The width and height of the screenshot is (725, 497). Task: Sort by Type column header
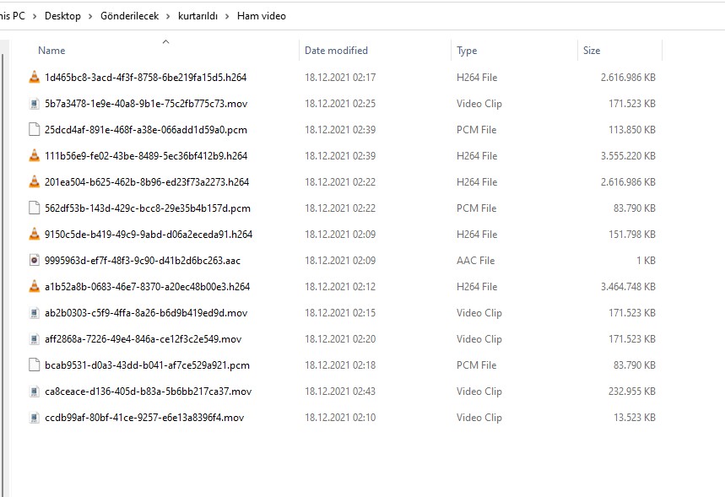tap(467, 51)
